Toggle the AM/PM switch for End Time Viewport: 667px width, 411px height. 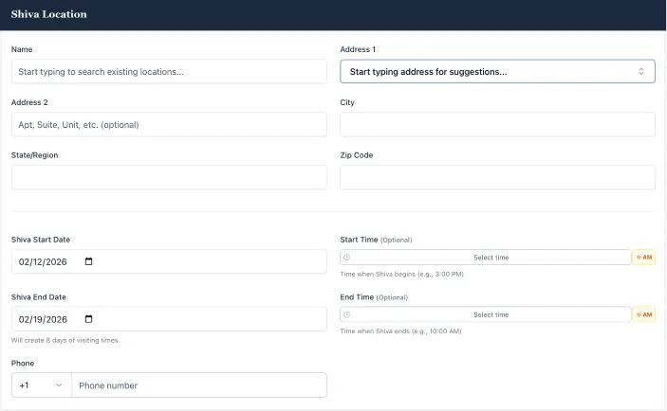[645, 314]
